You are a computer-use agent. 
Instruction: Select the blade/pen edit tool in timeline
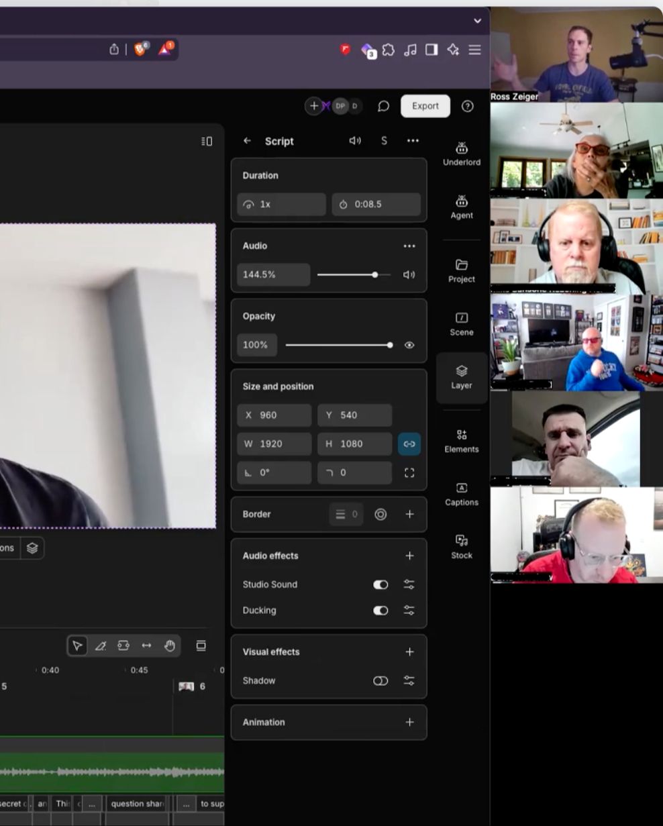point(101,646)
